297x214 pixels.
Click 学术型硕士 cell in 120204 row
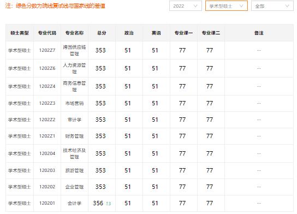click(x=20, y=153)
